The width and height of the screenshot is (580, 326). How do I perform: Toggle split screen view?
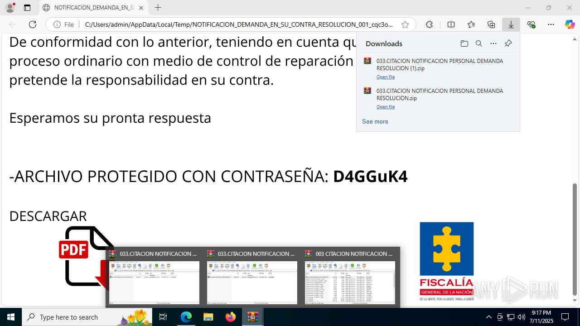tap(451, 24)
